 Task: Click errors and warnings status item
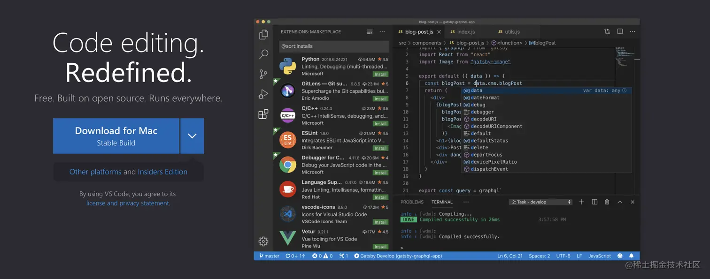point(323,256)
